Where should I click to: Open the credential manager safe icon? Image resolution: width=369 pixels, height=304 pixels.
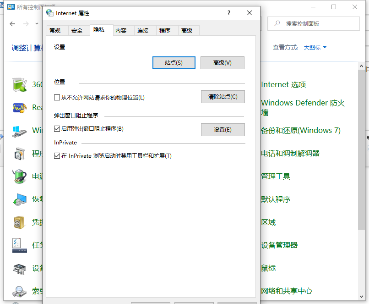[19, 222]
